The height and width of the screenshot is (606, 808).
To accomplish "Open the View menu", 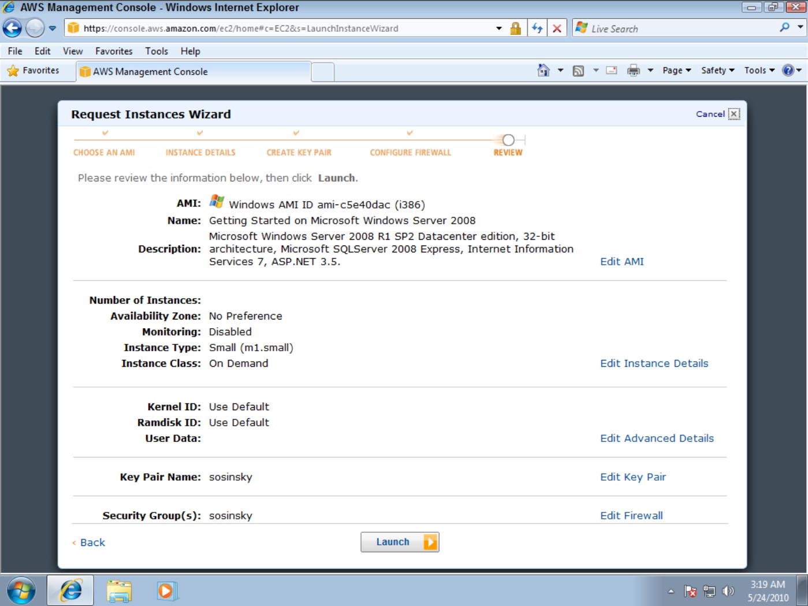I will tap(73, 51).
